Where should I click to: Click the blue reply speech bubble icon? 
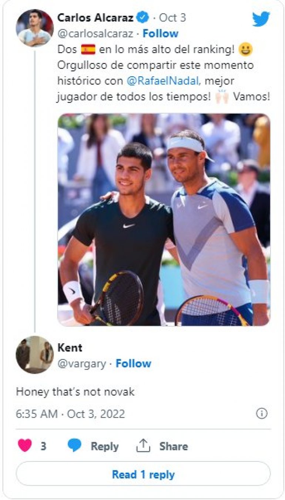pyautogui.click(x=74, y=446)
